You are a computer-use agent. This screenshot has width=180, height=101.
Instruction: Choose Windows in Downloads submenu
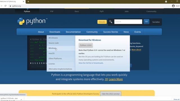[61, 48]
